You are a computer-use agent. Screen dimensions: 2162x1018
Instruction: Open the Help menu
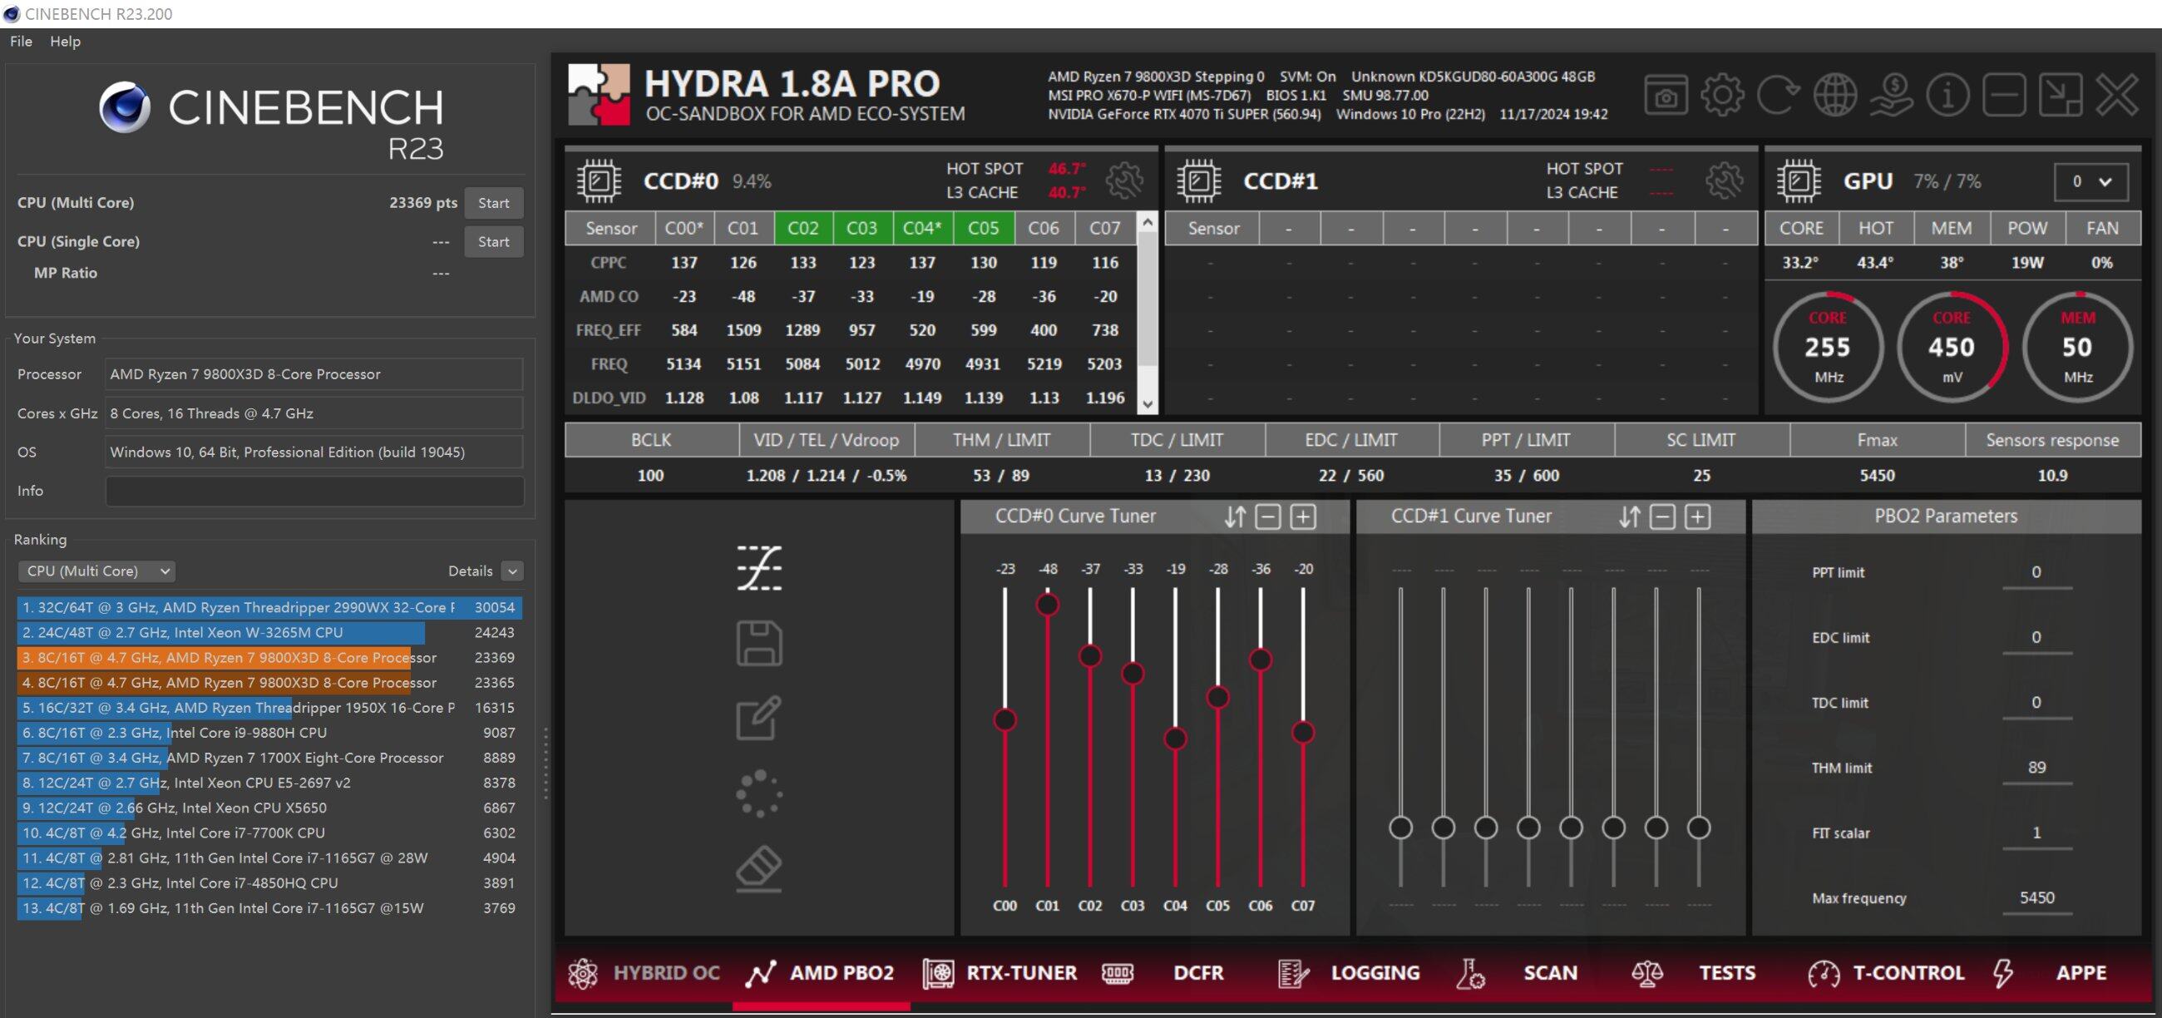[x=66, y=41]
